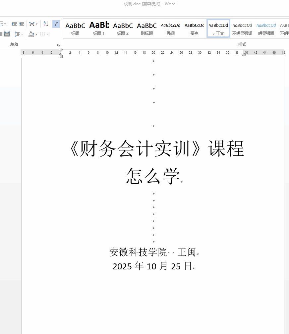This screenshot has width=289, height=334.
Task: Click the Asian layout text scaling icon
Action: point(32,24)
